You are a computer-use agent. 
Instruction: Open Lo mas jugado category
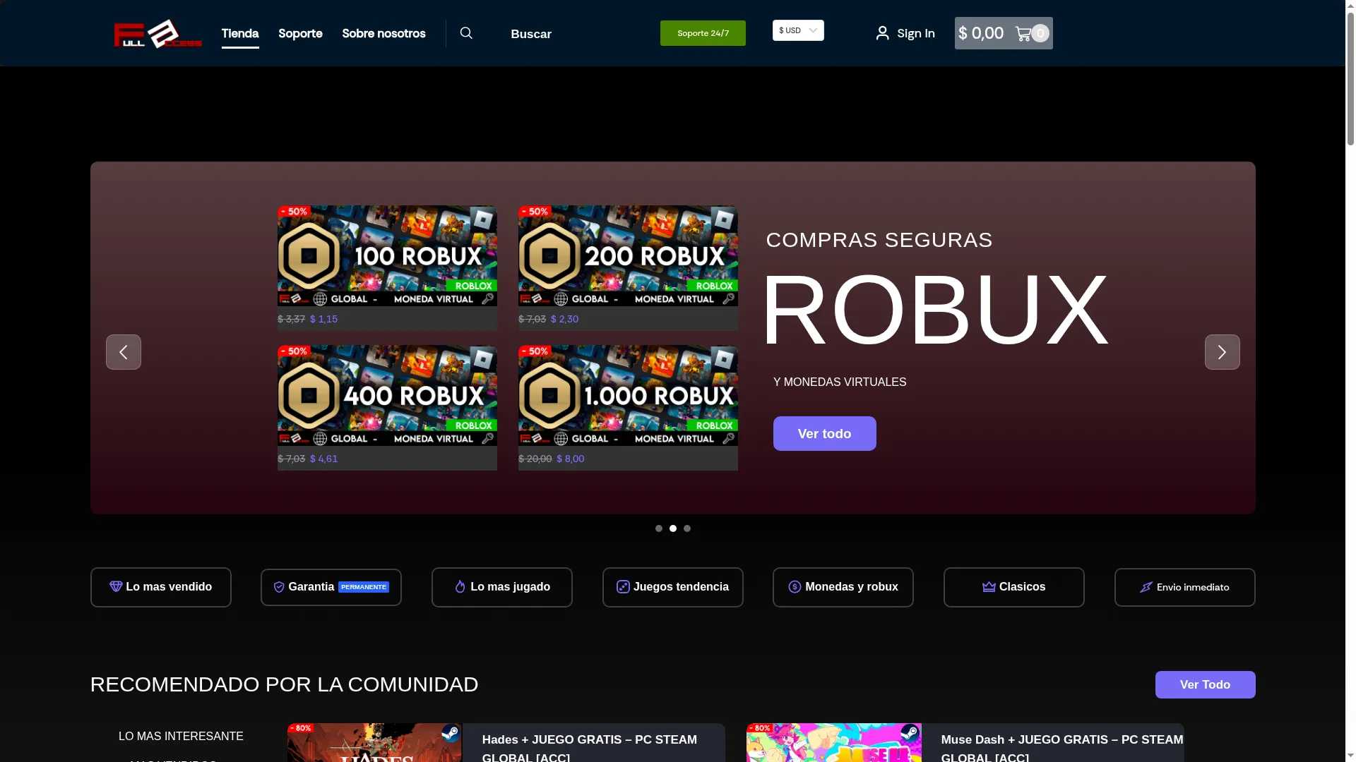502,587
